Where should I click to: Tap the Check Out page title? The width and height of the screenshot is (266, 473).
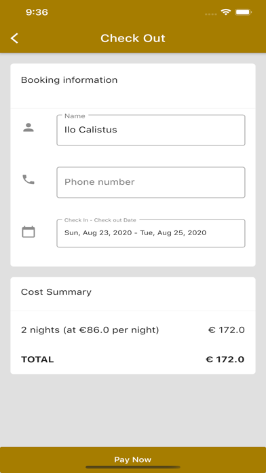133,38
